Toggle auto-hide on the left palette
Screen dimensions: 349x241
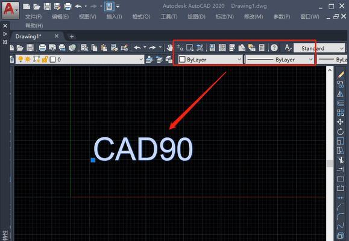(5, 34)
